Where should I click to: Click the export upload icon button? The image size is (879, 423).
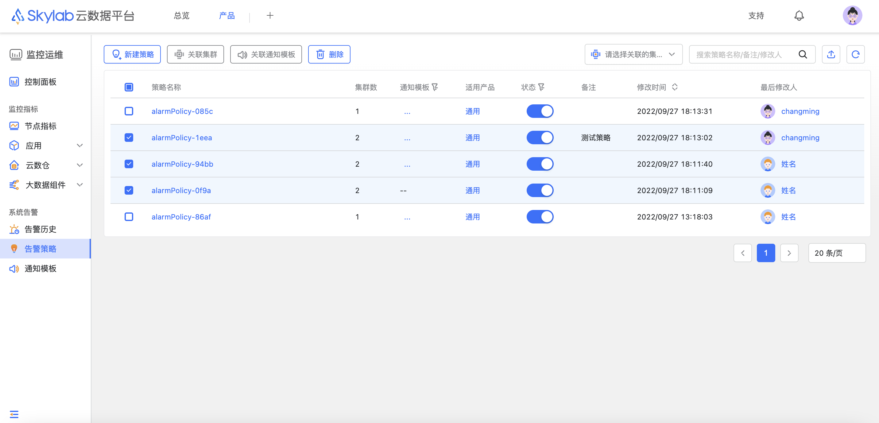click(x=831, y=54)
